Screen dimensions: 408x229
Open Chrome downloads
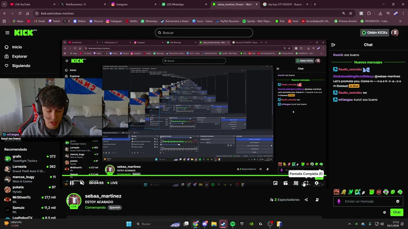[x=380, y=13]
